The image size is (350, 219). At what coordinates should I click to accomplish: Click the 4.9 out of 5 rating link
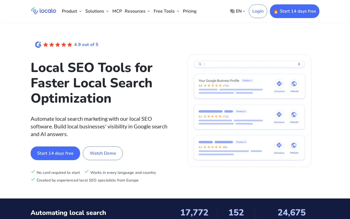tap(86, 45)
